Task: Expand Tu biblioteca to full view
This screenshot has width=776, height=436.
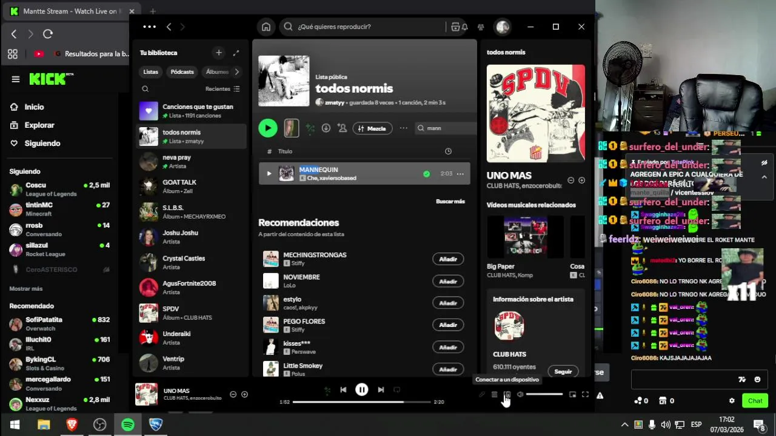Action: coord(236,53)
